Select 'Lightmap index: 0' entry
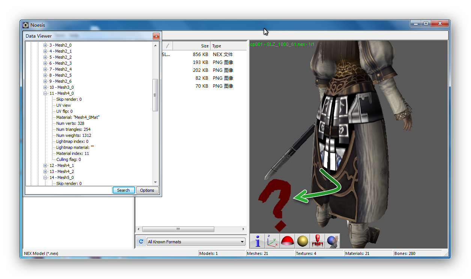Screen dimensions: 471x279 [x=72, y=141]
